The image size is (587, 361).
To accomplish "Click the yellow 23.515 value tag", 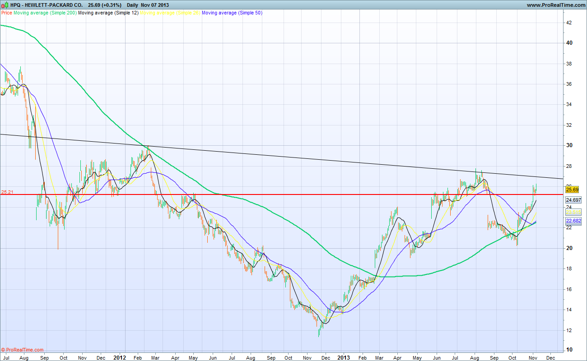I will tap(573, 212).
